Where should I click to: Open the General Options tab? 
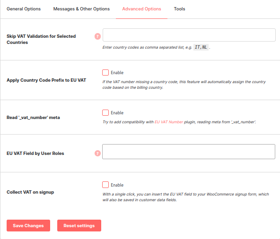pos(24,9)
